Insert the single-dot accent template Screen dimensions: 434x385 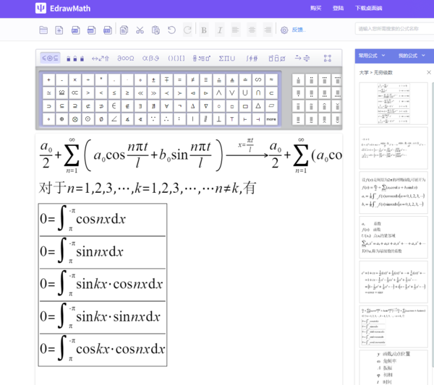coord(298,80)
